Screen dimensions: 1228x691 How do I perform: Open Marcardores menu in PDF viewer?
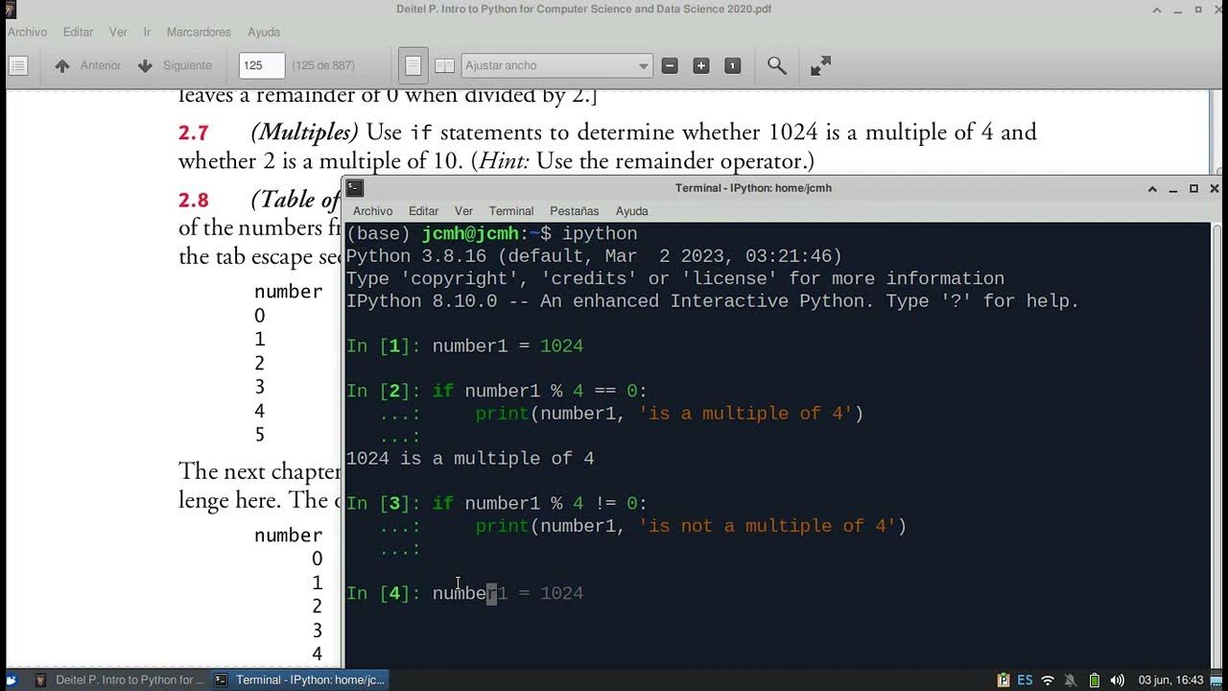[x=199, y=32]
